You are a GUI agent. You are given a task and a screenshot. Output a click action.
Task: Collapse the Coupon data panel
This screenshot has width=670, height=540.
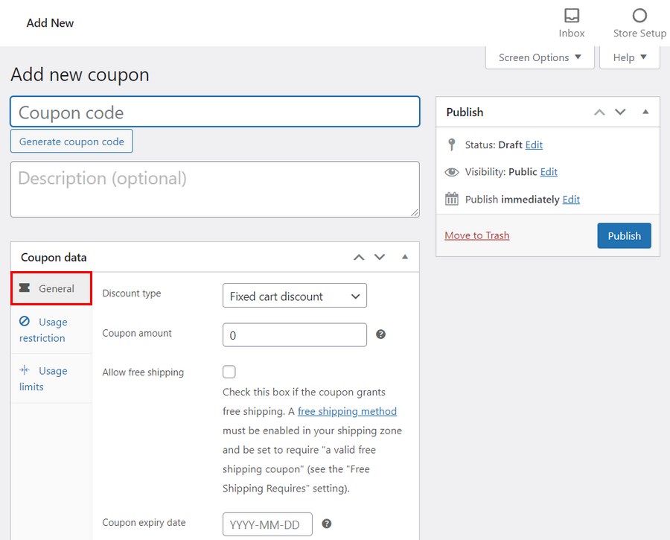coord(404,257)
